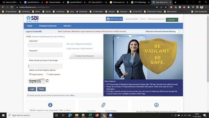Open Zoom from the taskbar
The height and width of the screenshot is (118, 209).
coord(110,115)
